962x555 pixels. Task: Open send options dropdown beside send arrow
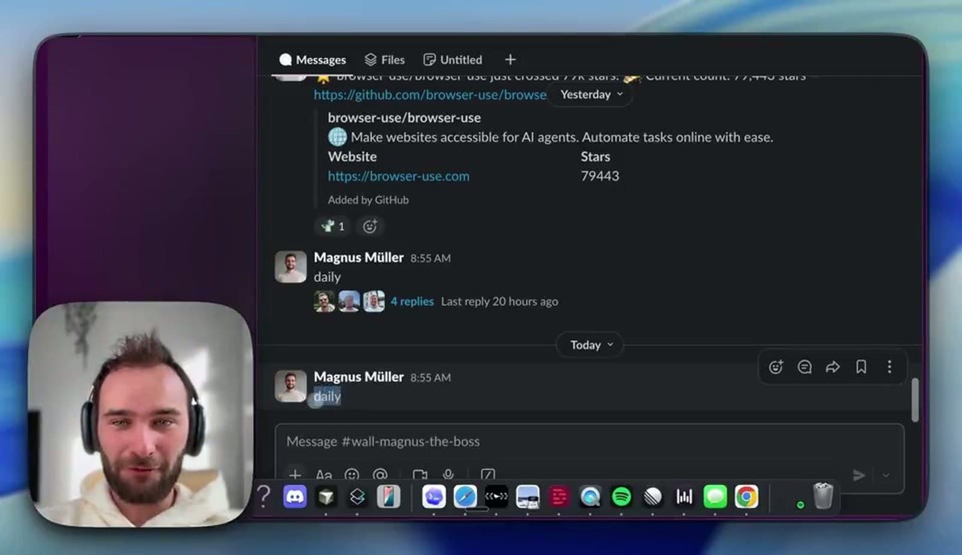tap(886, 475)
